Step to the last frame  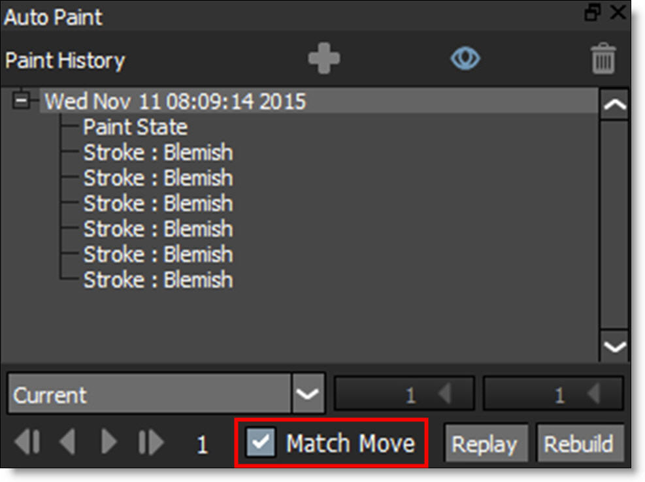point(151,443)
